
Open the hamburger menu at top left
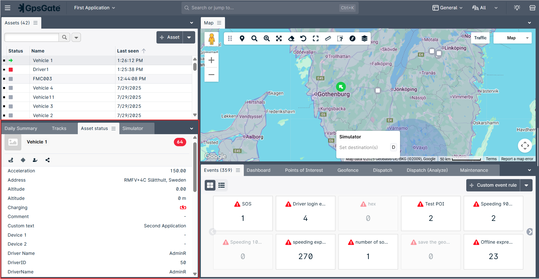click(x=7, y=8)
